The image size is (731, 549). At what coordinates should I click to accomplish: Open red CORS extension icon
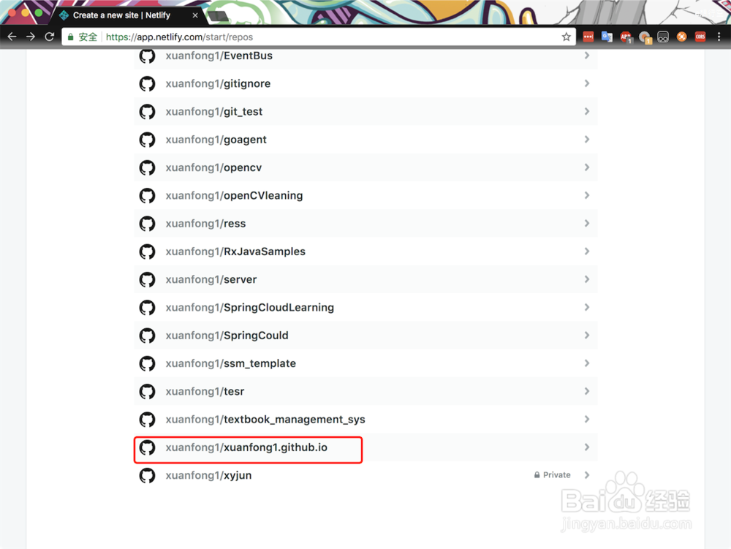tap(700, 37)
